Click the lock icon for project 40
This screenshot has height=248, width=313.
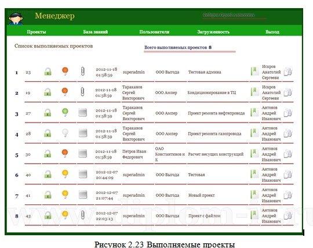click(48, 174)
